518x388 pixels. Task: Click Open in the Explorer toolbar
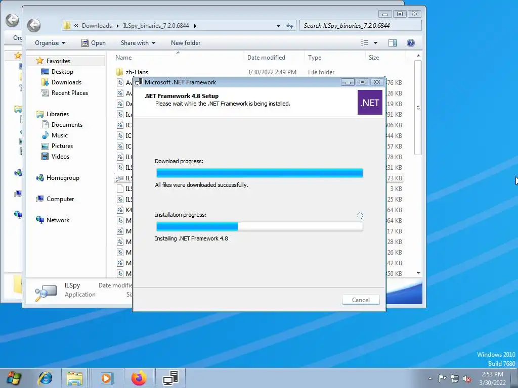pyautogui.click(x=94, y=43)
